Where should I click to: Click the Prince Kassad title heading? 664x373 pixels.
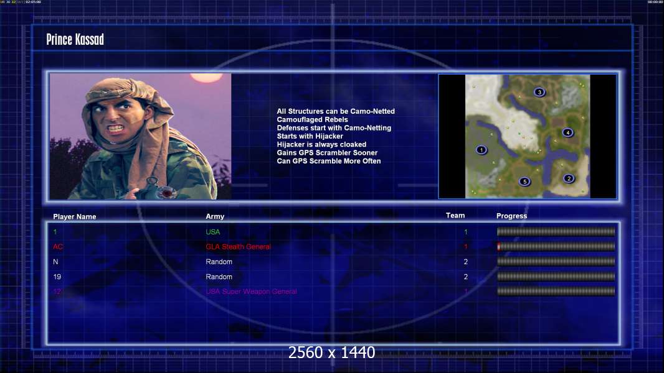click(75, 39)
